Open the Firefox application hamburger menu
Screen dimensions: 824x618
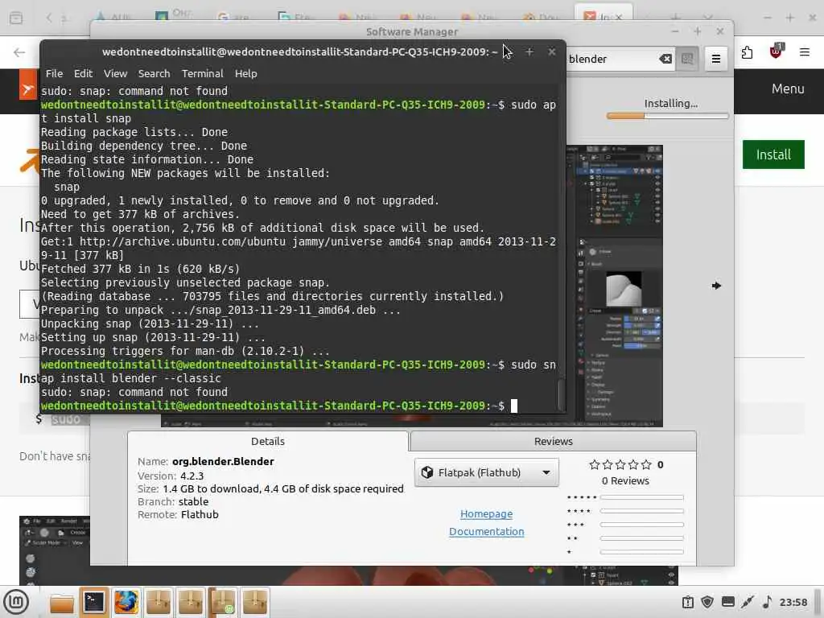tap(804, 52)
